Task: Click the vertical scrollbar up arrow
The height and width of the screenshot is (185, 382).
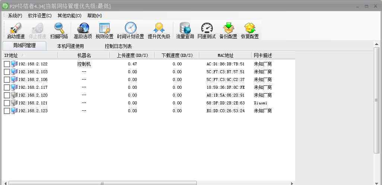Action: (x=377, y=44)
